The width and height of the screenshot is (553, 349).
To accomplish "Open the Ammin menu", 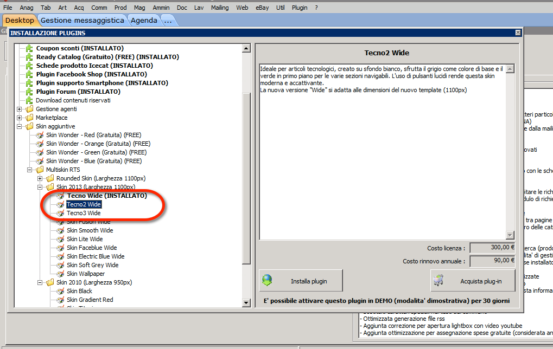I will click(161, 8).
